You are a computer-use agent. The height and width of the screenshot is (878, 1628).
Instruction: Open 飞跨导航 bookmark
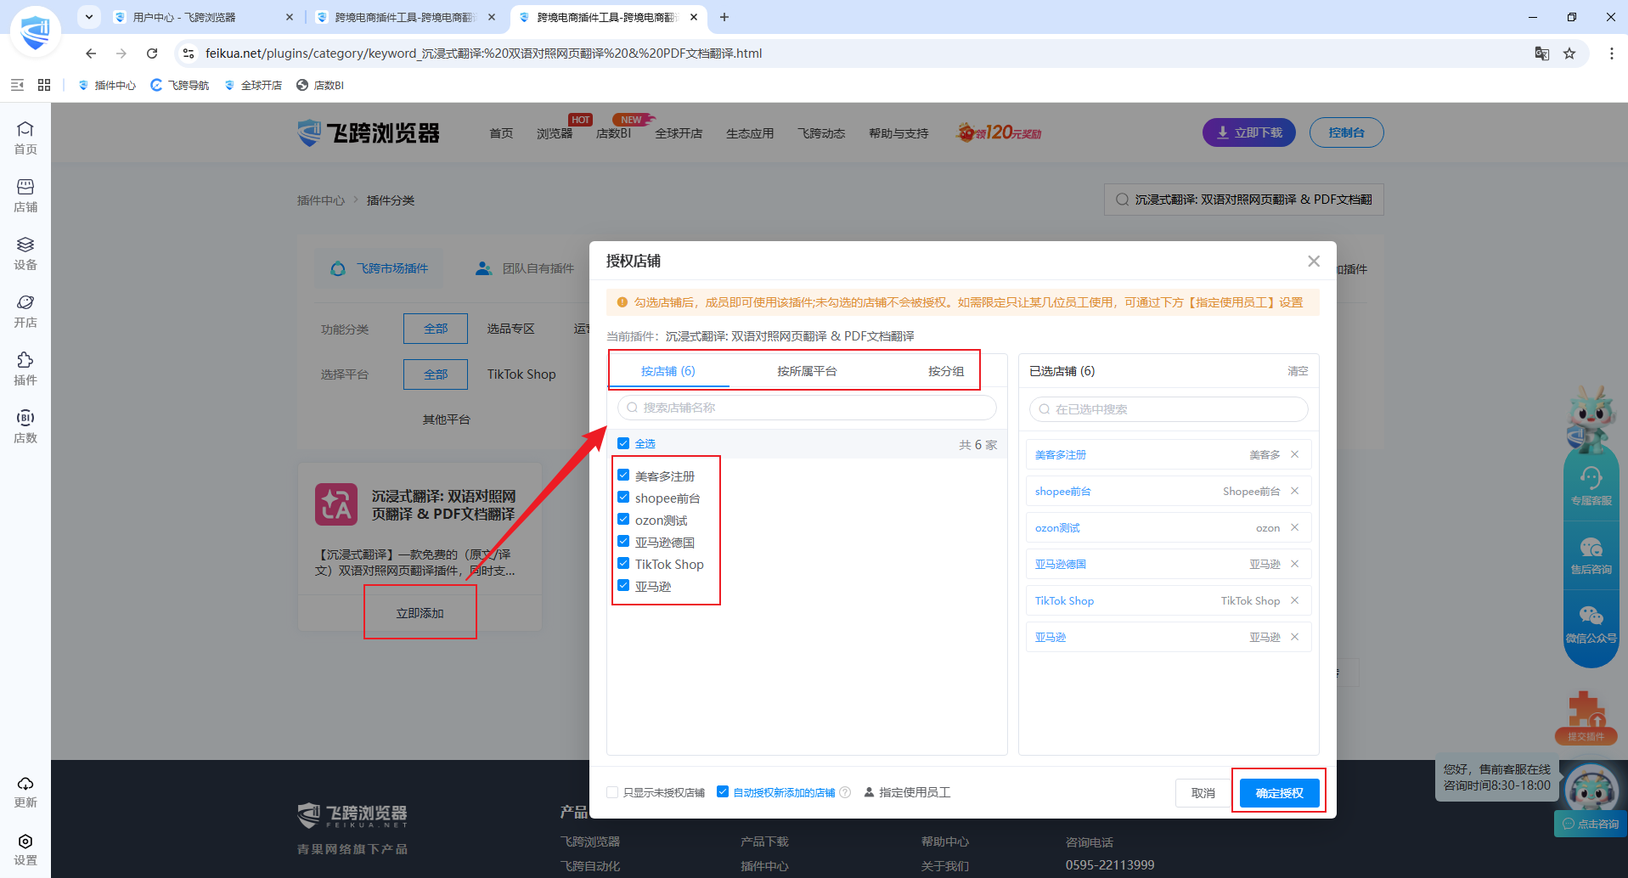(180, 85)
